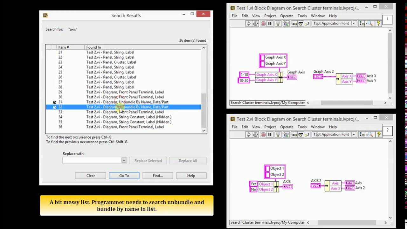
Task: Click Step Over in Test 2.vi toolbar
Action: coord(300,135)
